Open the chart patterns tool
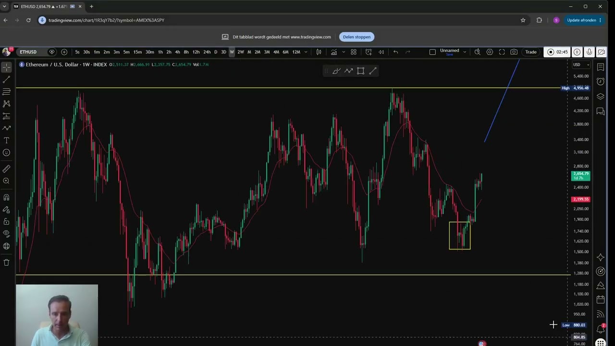The width and height of the screenshot is (615, 346). (6, 104)
